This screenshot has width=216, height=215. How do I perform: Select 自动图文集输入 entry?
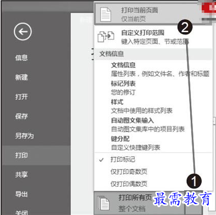pos(148,125)
